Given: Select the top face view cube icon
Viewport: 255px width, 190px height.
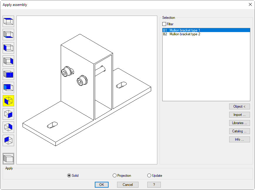Looking at the screenshot, I should pos(8,21).
